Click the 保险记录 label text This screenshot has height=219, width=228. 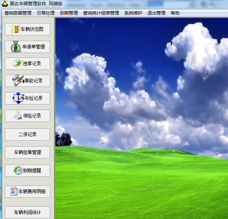click(32, 116)
